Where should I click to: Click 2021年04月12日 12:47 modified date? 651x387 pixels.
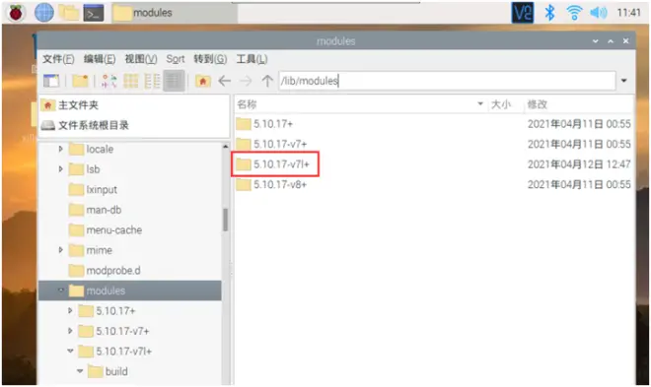coord(579,164)
